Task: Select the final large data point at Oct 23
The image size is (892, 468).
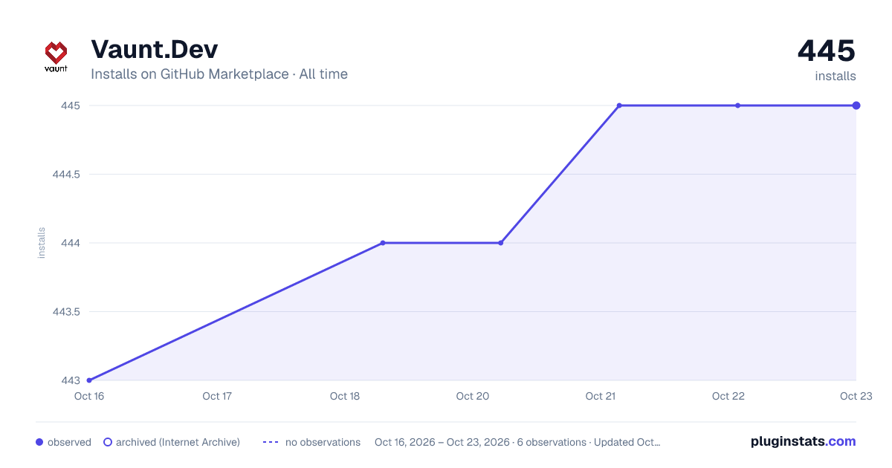Action: pyautogui.click(x=856, y=105)
